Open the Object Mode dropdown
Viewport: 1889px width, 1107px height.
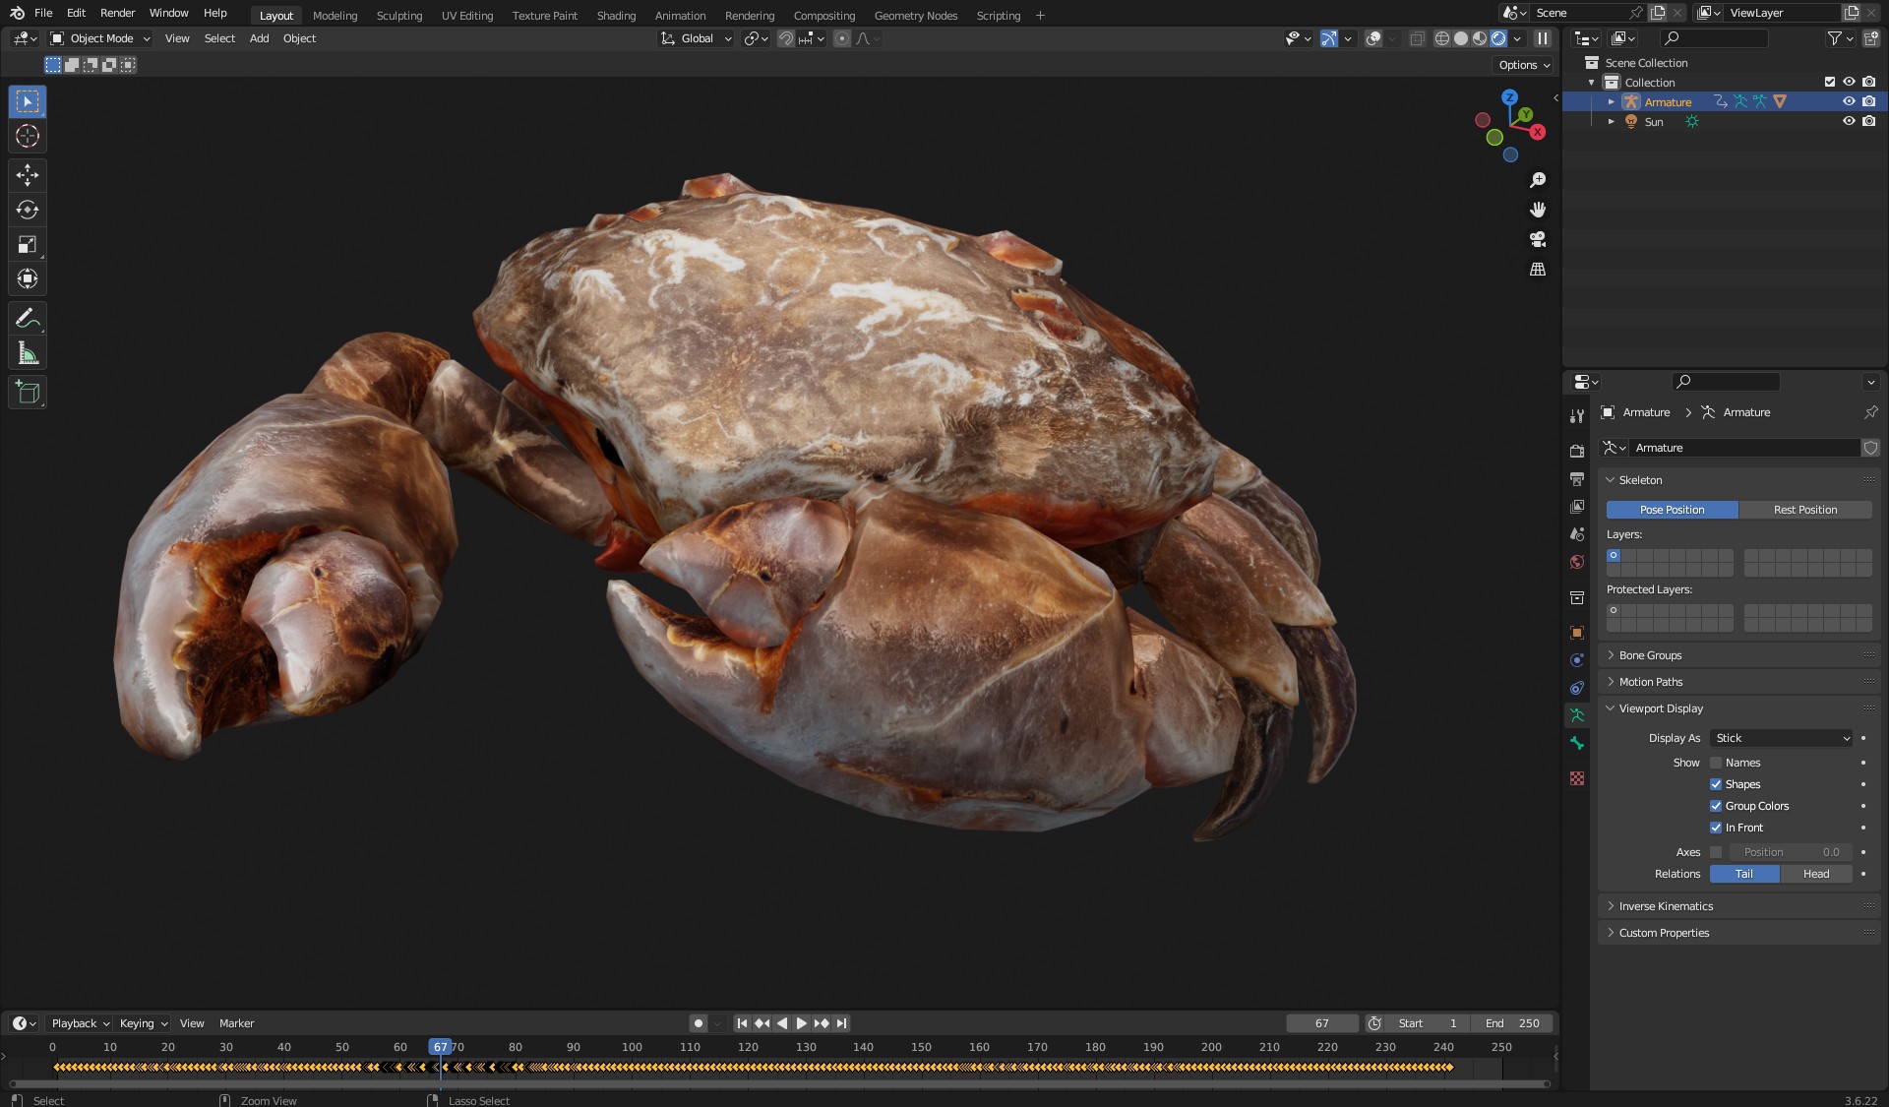[x=100, y=38]
